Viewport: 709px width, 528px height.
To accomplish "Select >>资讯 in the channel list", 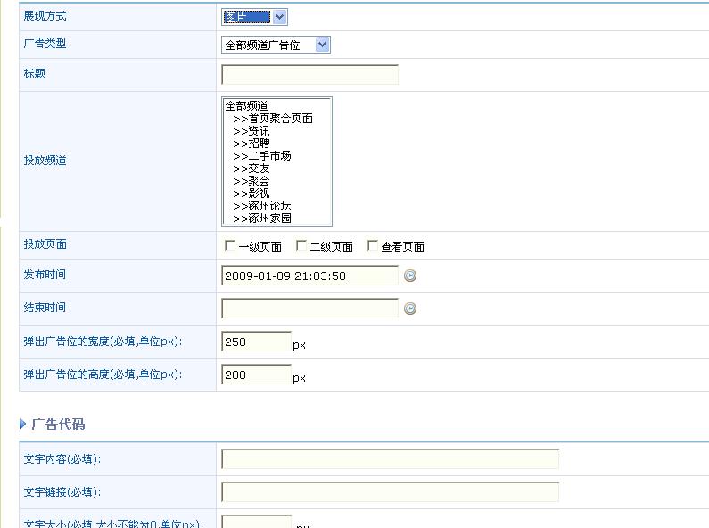I will pyautogui.click(x=251, y=131).
